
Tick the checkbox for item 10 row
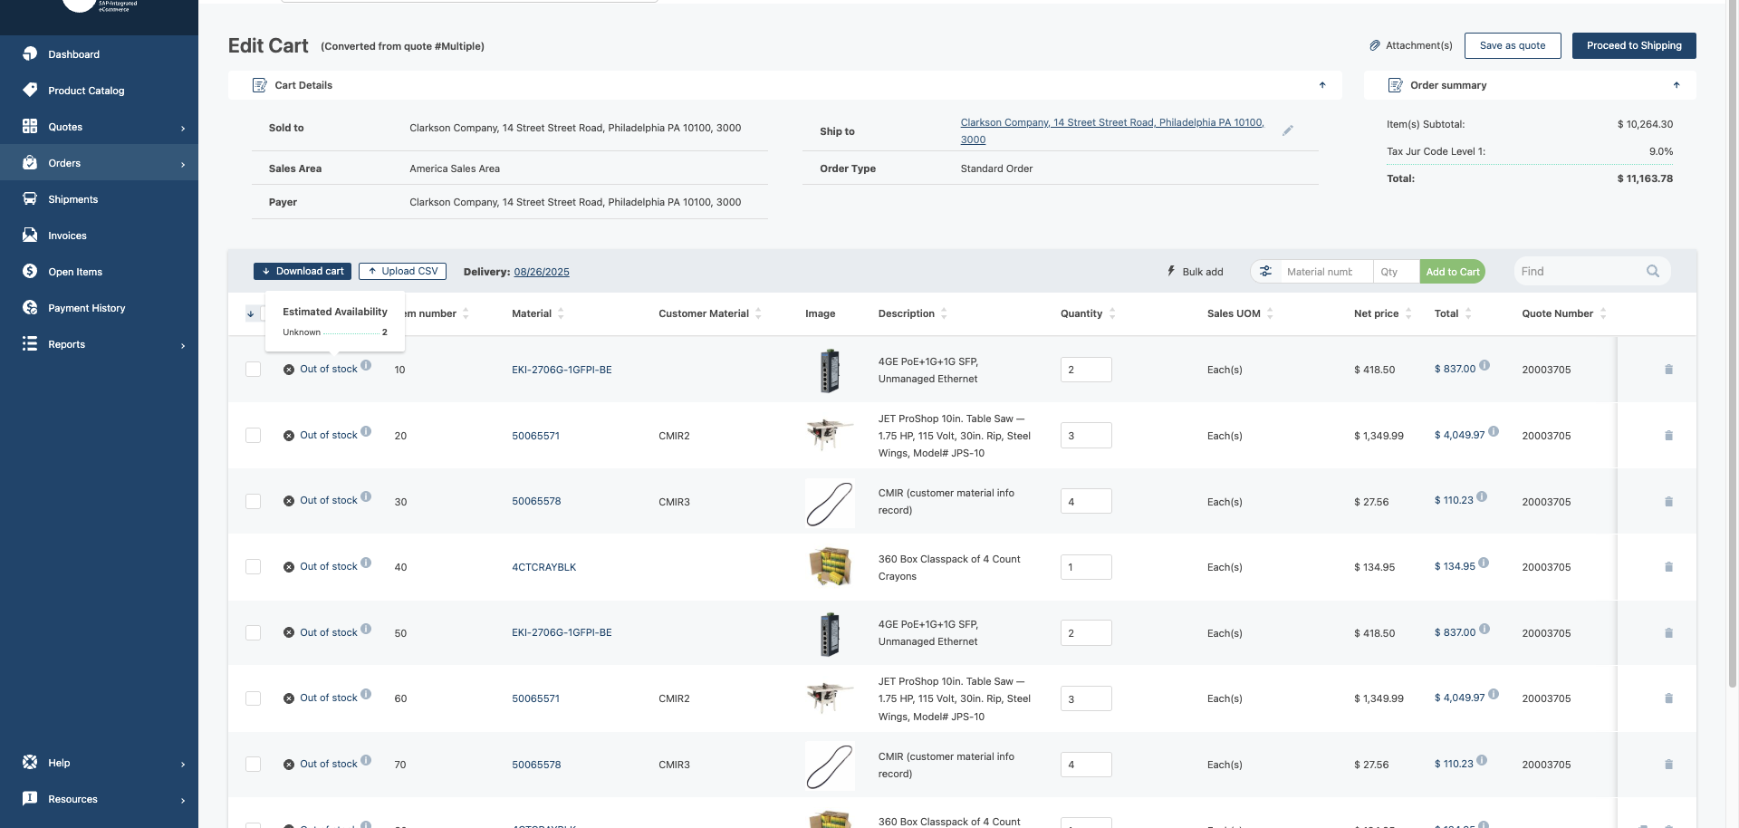253,370
